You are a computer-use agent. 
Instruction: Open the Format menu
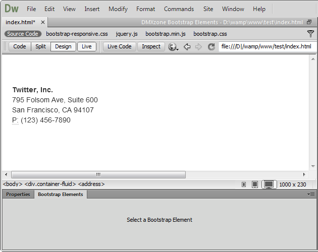[145, 9]
